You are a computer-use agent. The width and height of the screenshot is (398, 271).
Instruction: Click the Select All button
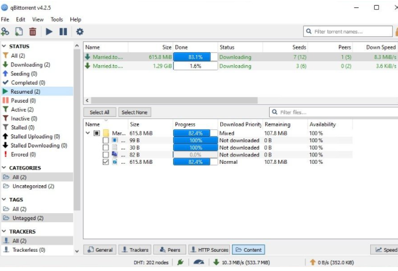(100, 112)
